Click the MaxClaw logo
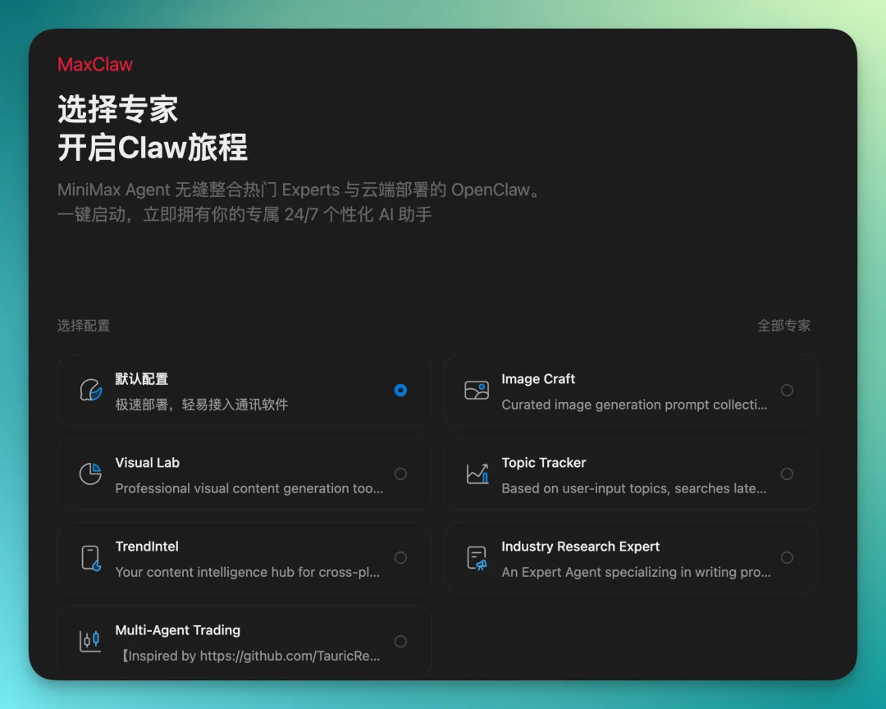Screen dimensions: 886x709 point(95,64)
